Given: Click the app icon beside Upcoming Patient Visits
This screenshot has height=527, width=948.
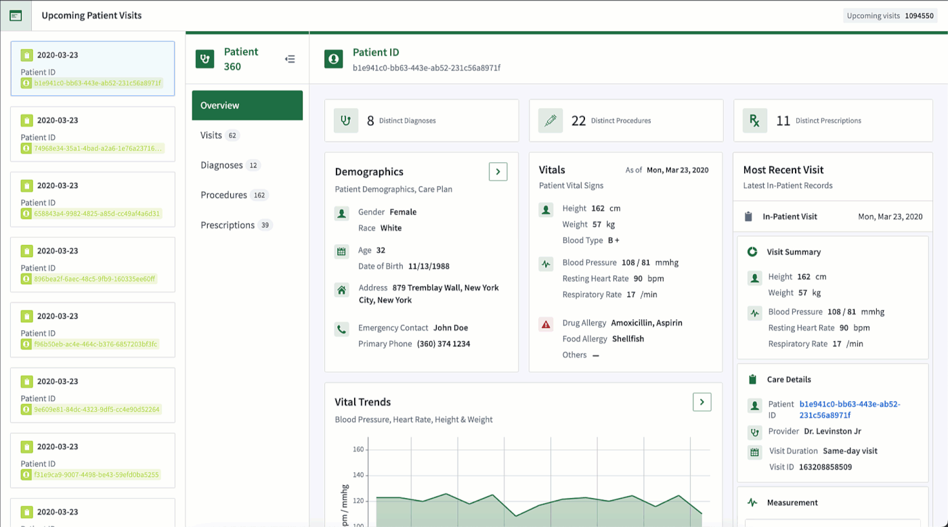Looking at the screenshot, I should [x=16, y=16].
